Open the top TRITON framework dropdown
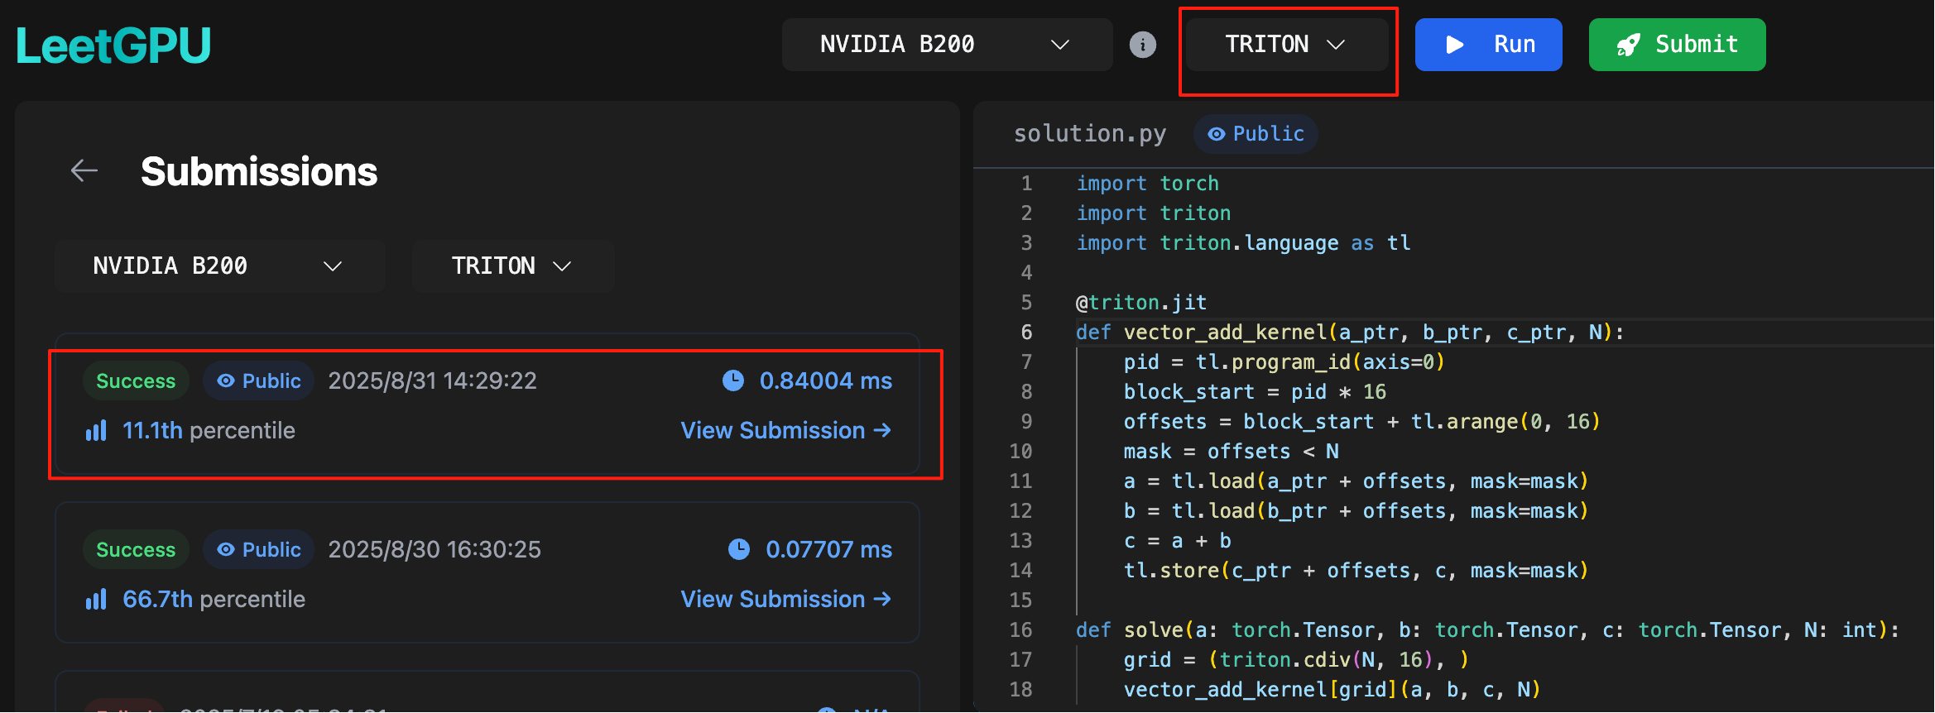The width and height of the screenshot is (1935, 713). pyautogui.click(x=1286, y=45)
